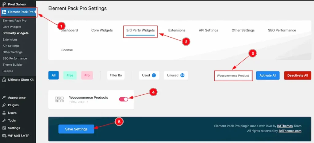Select the Pro filter option
Image resolution: width=314 pixels, height=143 pixels.
pyautogui.click(x=87, y=75)
